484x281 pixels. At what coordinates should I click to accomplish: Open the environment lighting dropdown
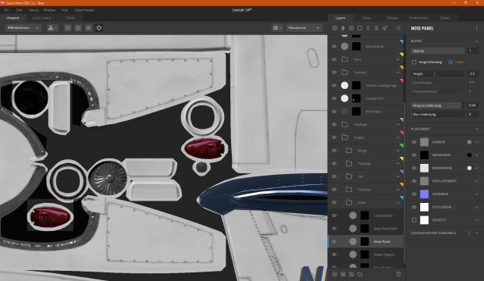(x=304, y=28)
